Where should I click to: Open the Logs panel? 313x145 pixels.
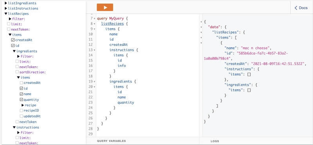coord(215,141)
